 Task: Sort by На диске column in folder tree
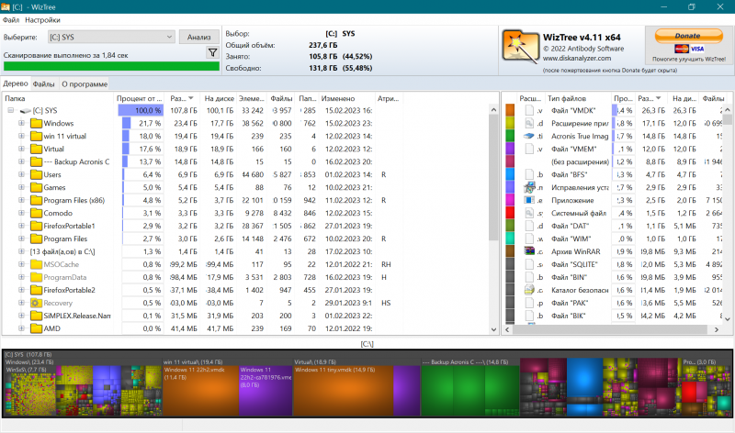[219, 98]
